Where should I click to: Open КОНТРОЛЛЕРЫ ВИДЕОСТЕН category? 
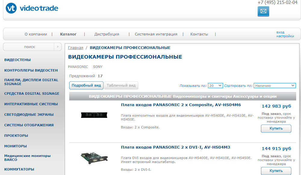point(31,70)
